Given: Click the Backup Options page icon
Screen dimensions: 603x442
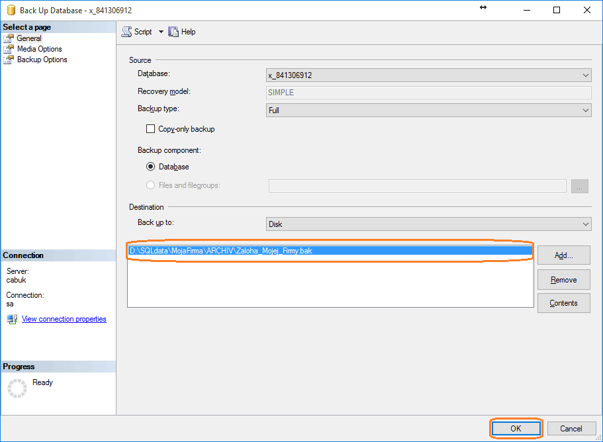Looking at the screenshot, I should coord(9,60).
